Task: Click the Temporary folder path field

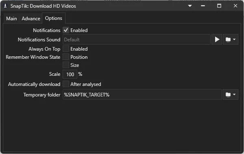Action: (142, 94)
